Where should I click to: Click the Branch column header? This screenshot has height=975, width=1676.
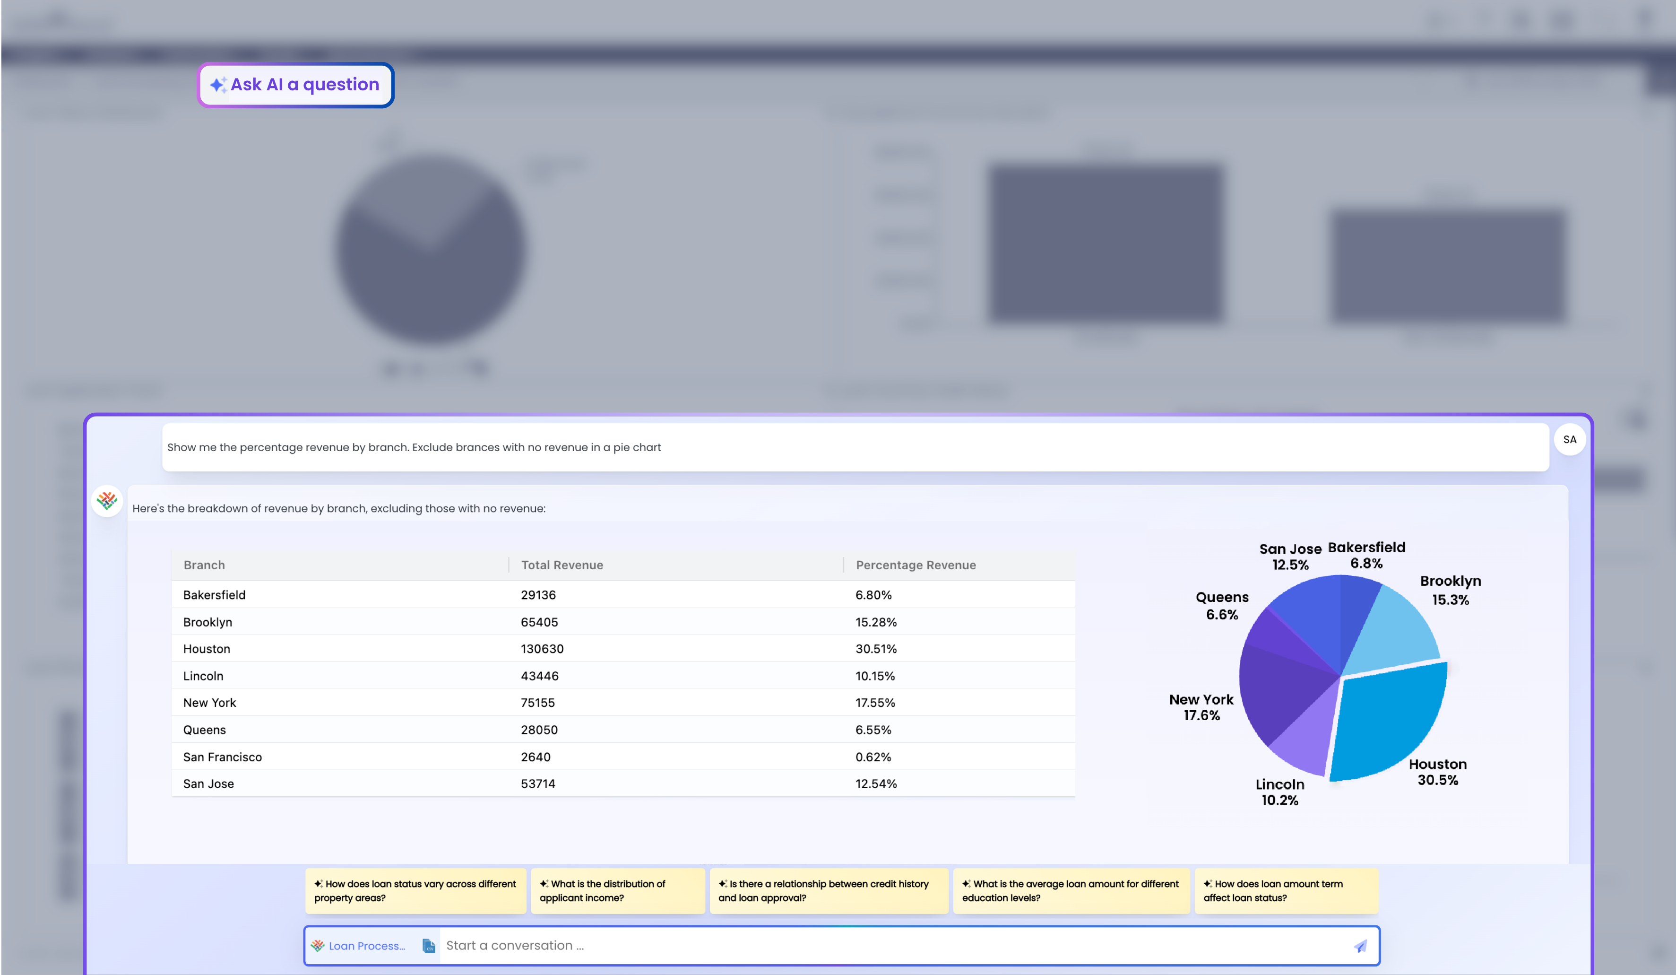[x=204, y=565]
